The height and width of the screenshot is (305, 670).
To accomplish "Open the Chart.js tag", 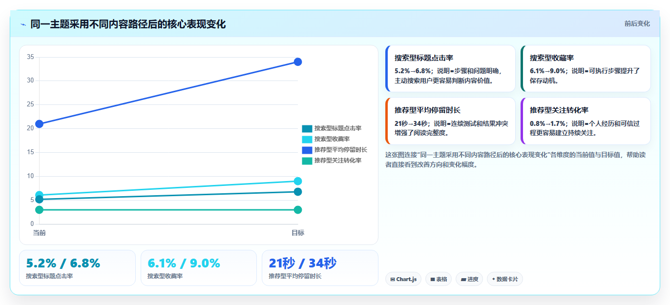I will tap(403, 279).
